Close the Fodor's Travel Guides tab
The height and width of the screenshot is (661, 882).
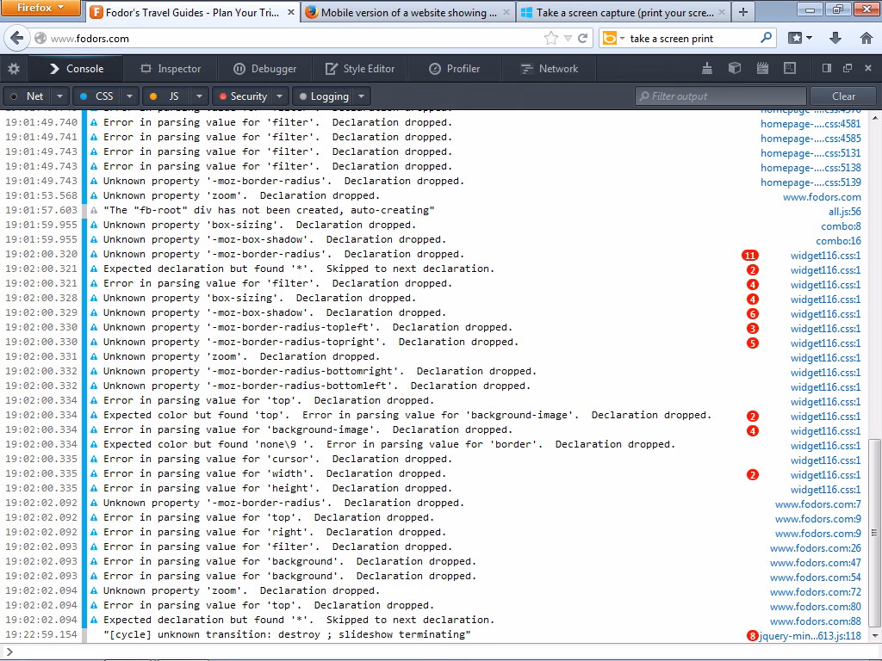(x=291, y=12)
